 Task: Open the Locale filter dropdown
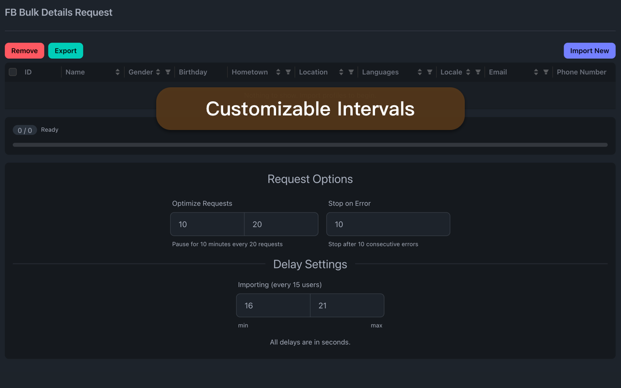point(478,72)
